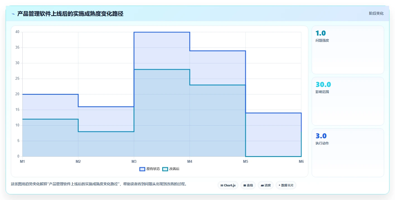Click the M3 x-axis label
395x200 pixels.
point(134,161)
